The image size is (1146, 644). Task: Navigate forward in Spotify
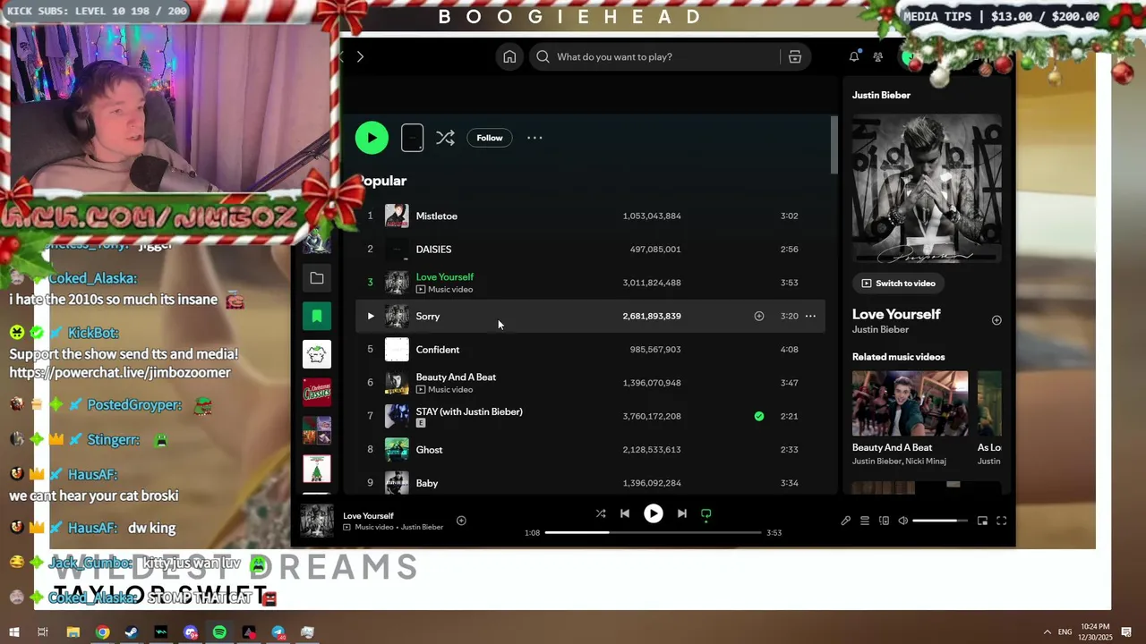[x=360, y=56]
